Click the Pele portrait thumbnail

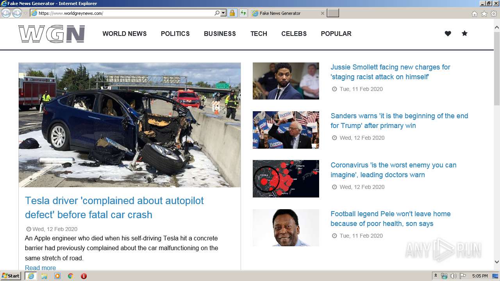click(x=286, y=228)
